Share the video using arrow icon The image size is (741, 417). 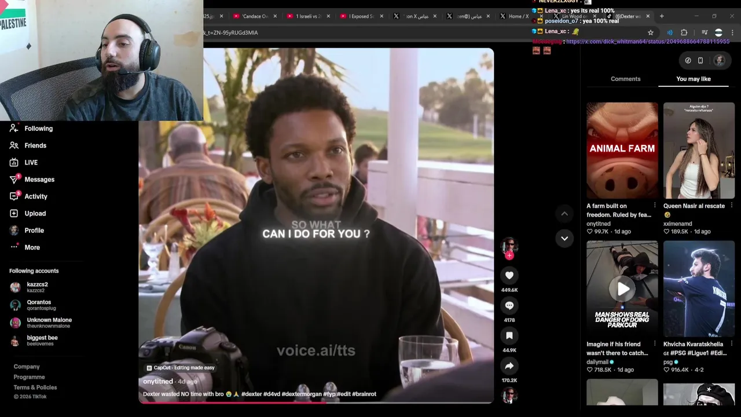coord(509,366)
